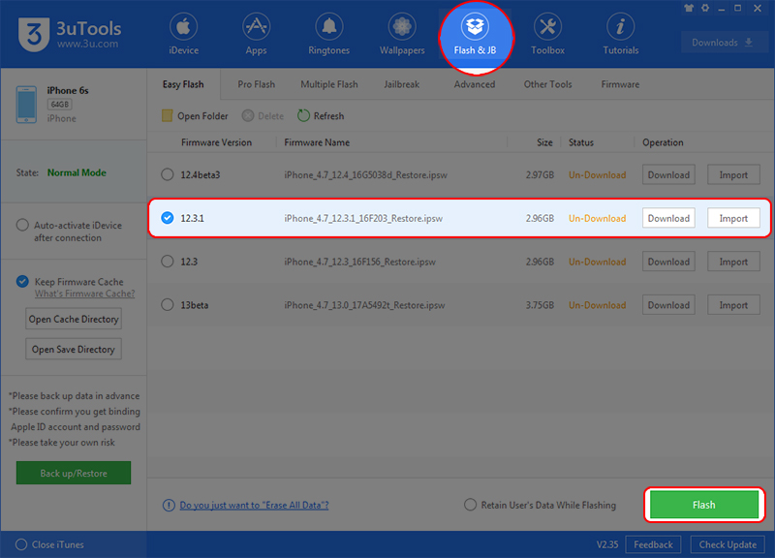The height and width of the screenshot is (558, 775).
Task: Click Un-Download status of 12.4beta3
Action: 597,175
